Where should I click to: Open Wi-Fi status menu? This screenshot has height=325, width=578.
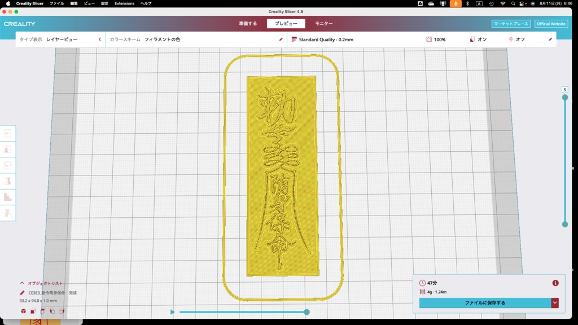[x=503, y=3]
